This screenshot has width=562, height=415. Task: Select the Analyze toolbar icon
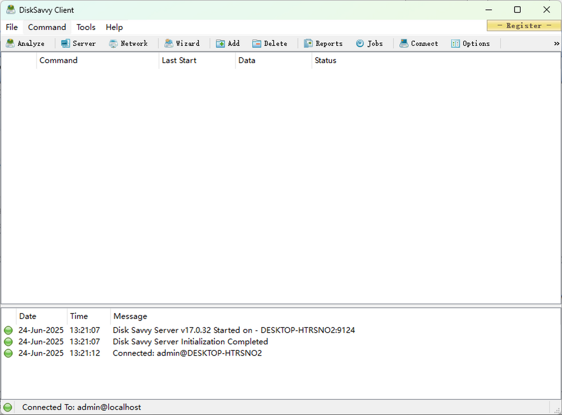point(26,43)
